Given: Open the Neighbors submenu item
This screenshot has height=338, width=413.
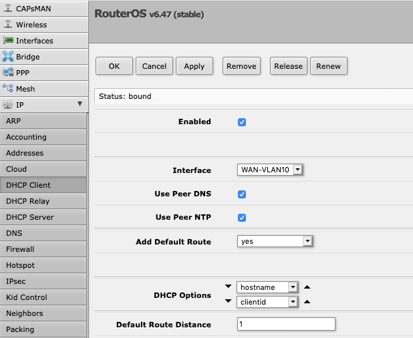Looking at the screenshot, I should click(x=43, y=313).
